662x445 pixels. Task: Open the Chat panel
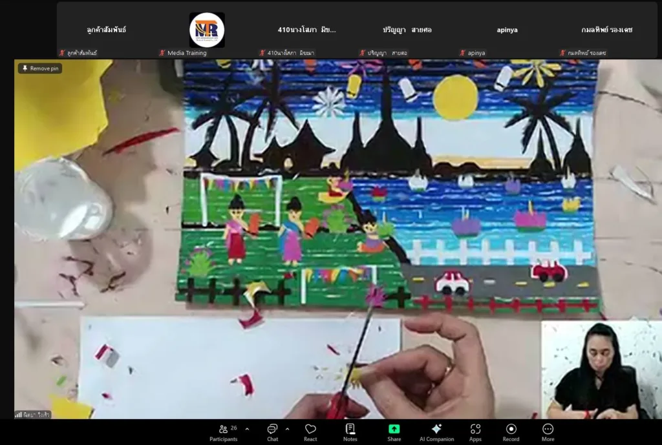(272, 431)
